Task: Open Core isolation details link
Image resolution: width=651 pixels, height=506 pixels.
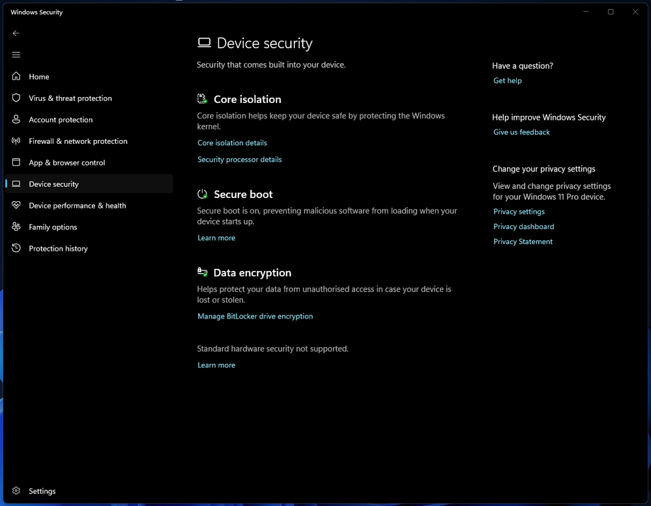Action: coord(232,143)
